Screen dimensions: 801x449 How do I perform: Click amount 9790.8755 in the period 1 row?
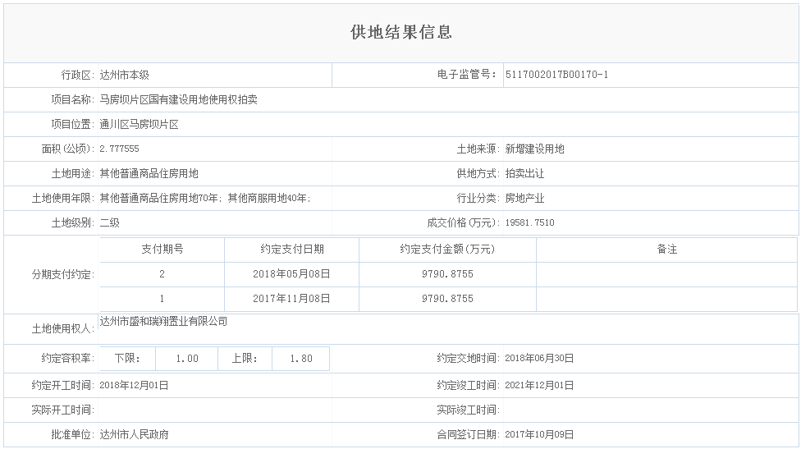coord(447,299)
